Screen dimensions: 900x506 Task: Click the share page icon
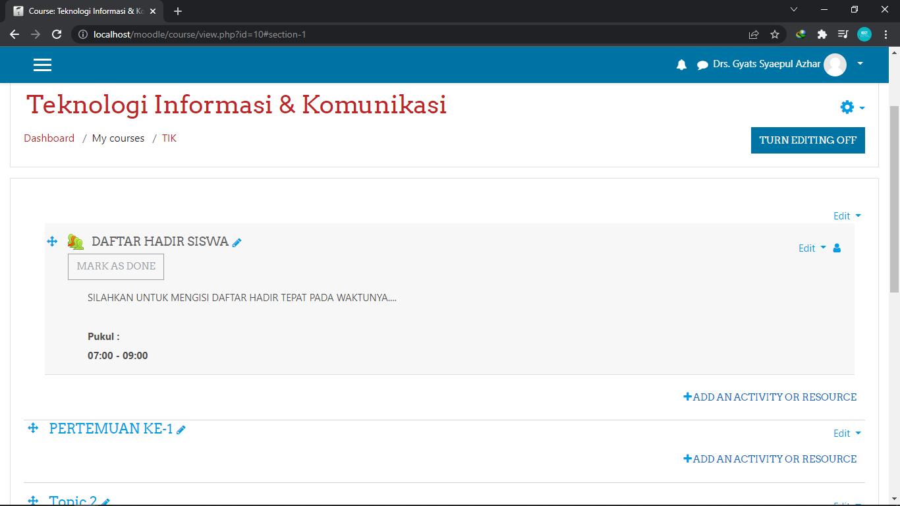coord(754,34)
